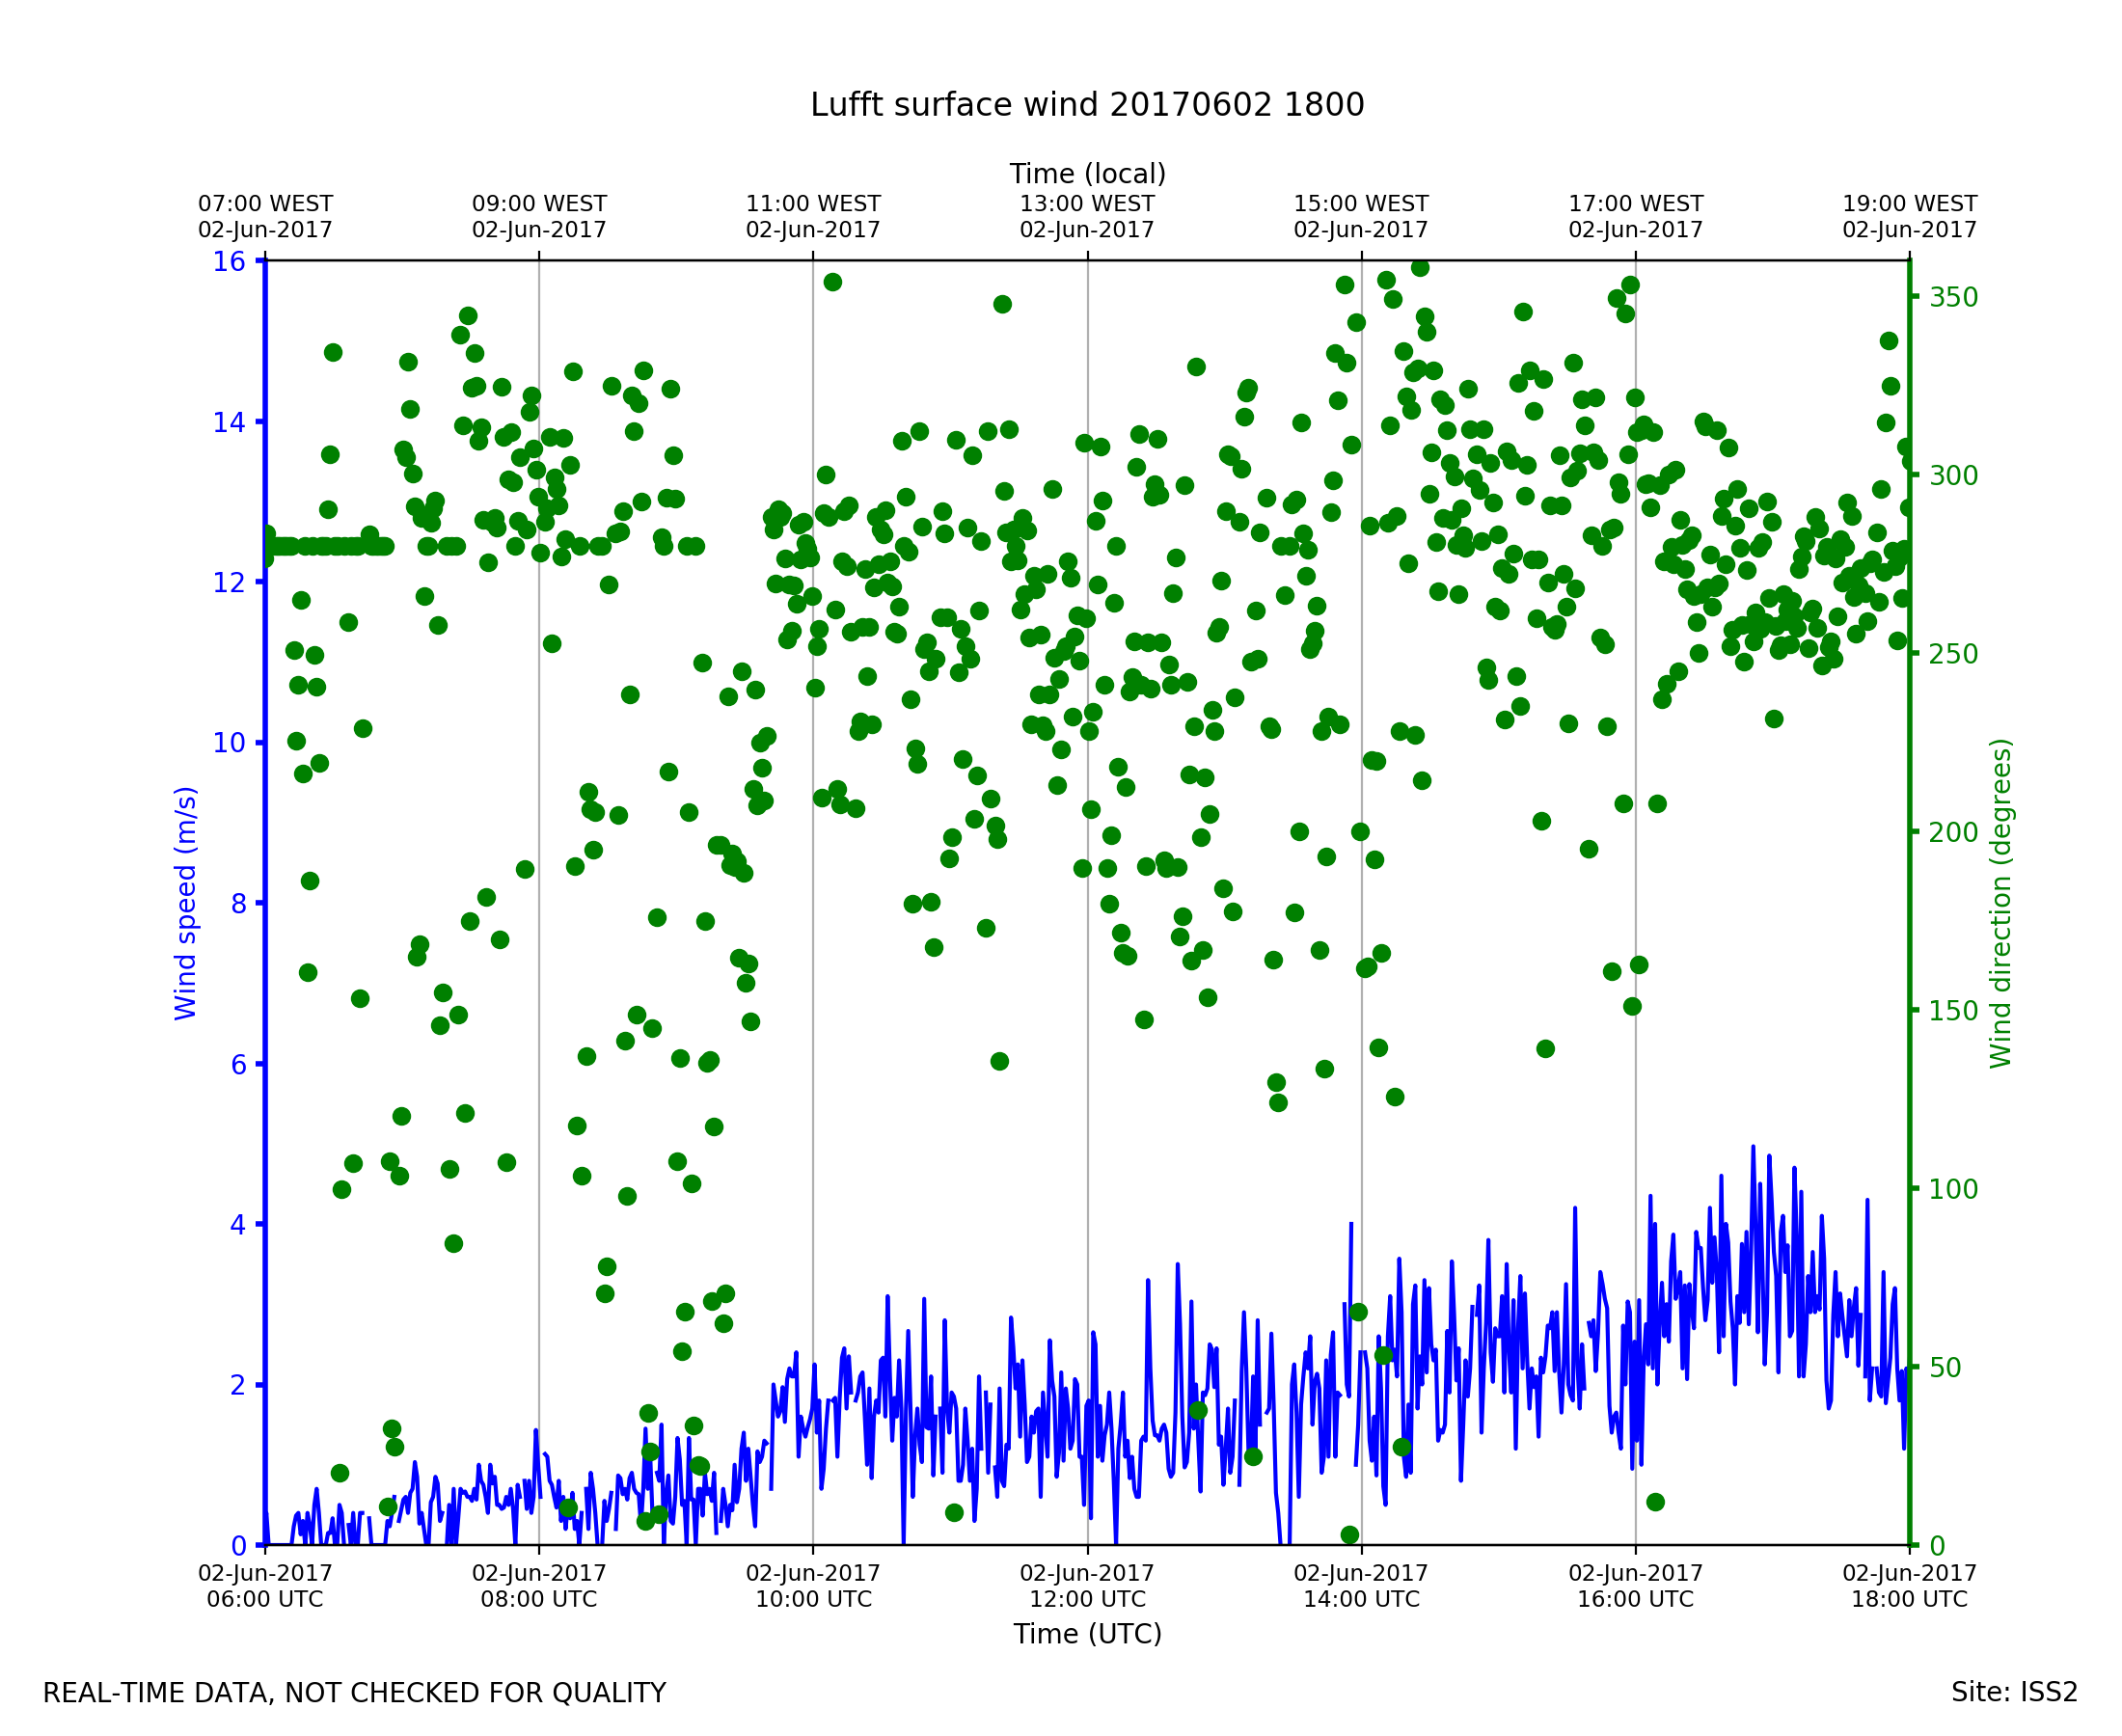The image size is (2122, 1736).
Task: Click the 'Site: ISS2' label
Action: click(x=2014, y=1692)
